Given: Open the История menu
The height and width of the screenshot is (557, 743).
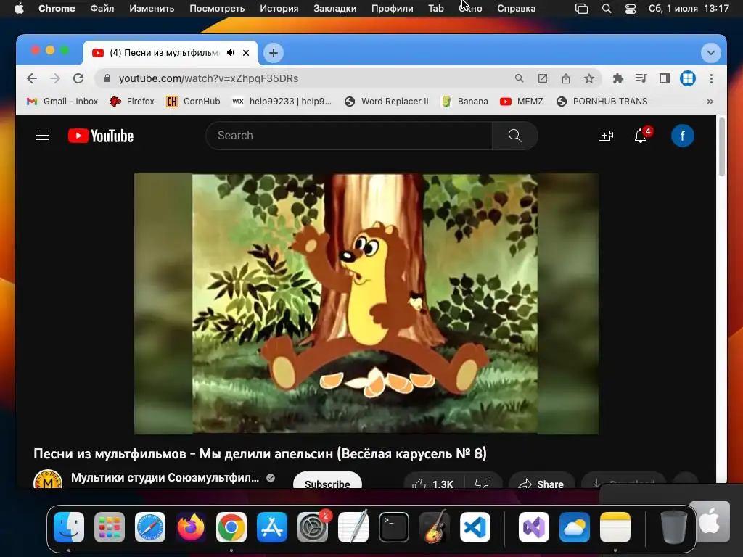Looking at the screenshot, I should pyautogui.click(x=279, y=8).
